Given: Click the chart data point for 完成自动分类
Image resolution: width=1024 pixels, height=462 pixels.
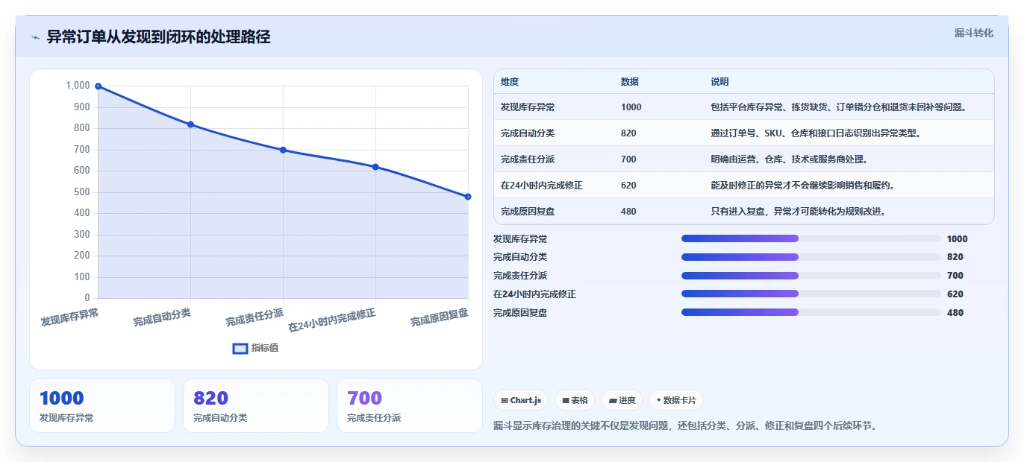Looking at the screenshot, I should [190, 124].
